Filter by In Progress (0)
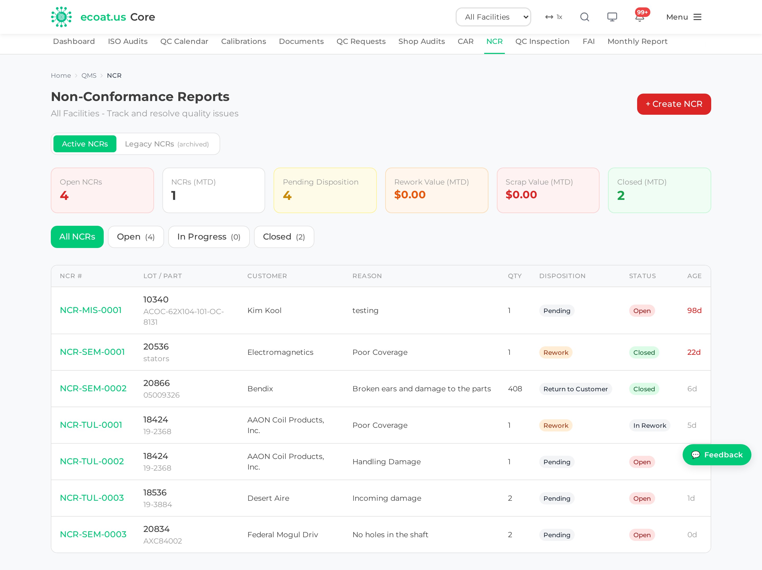762x570 pixels. point(209,237)
